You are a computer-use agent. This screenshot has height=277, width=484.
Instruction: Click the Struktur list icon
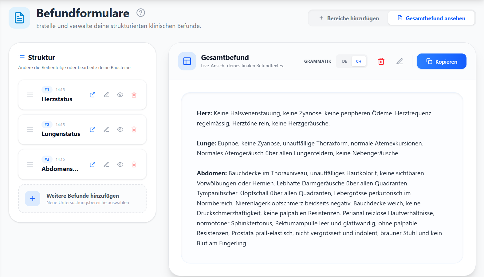point(21,57)
